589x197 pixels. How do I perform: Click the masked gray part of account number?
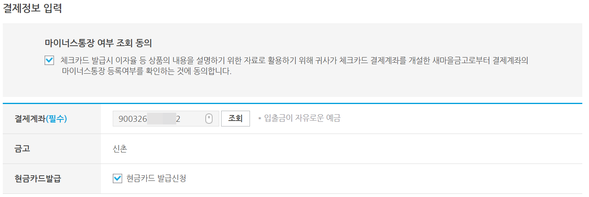point(162,119)
